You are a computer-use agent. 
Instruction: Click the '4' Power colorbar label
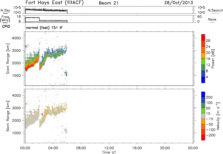point(207,77)
